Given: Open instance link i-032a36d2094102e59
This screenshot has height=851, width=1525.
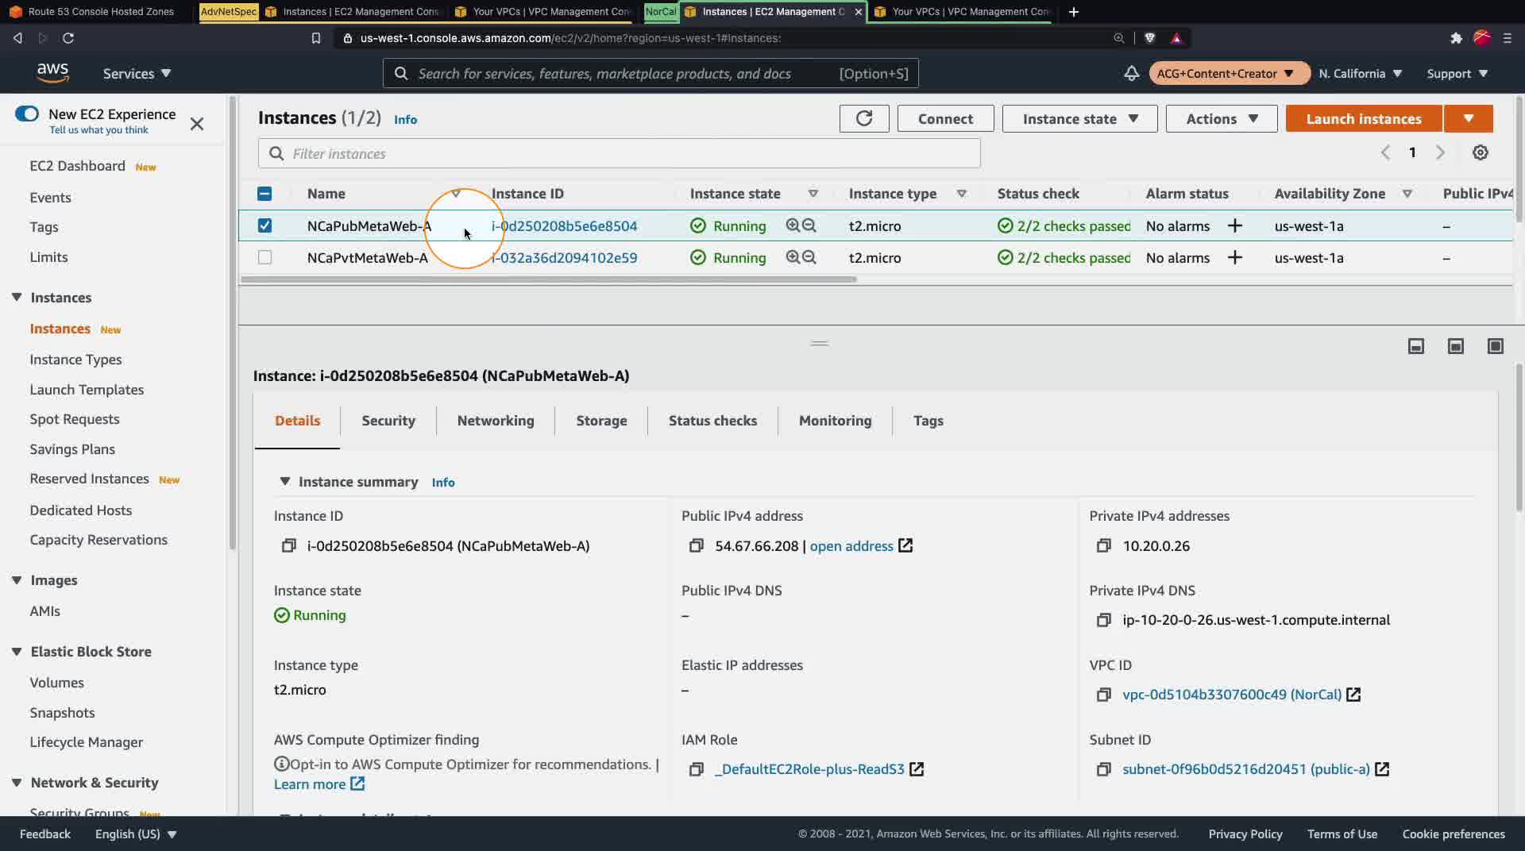Looking at the screenshot, I should [564, 257].
